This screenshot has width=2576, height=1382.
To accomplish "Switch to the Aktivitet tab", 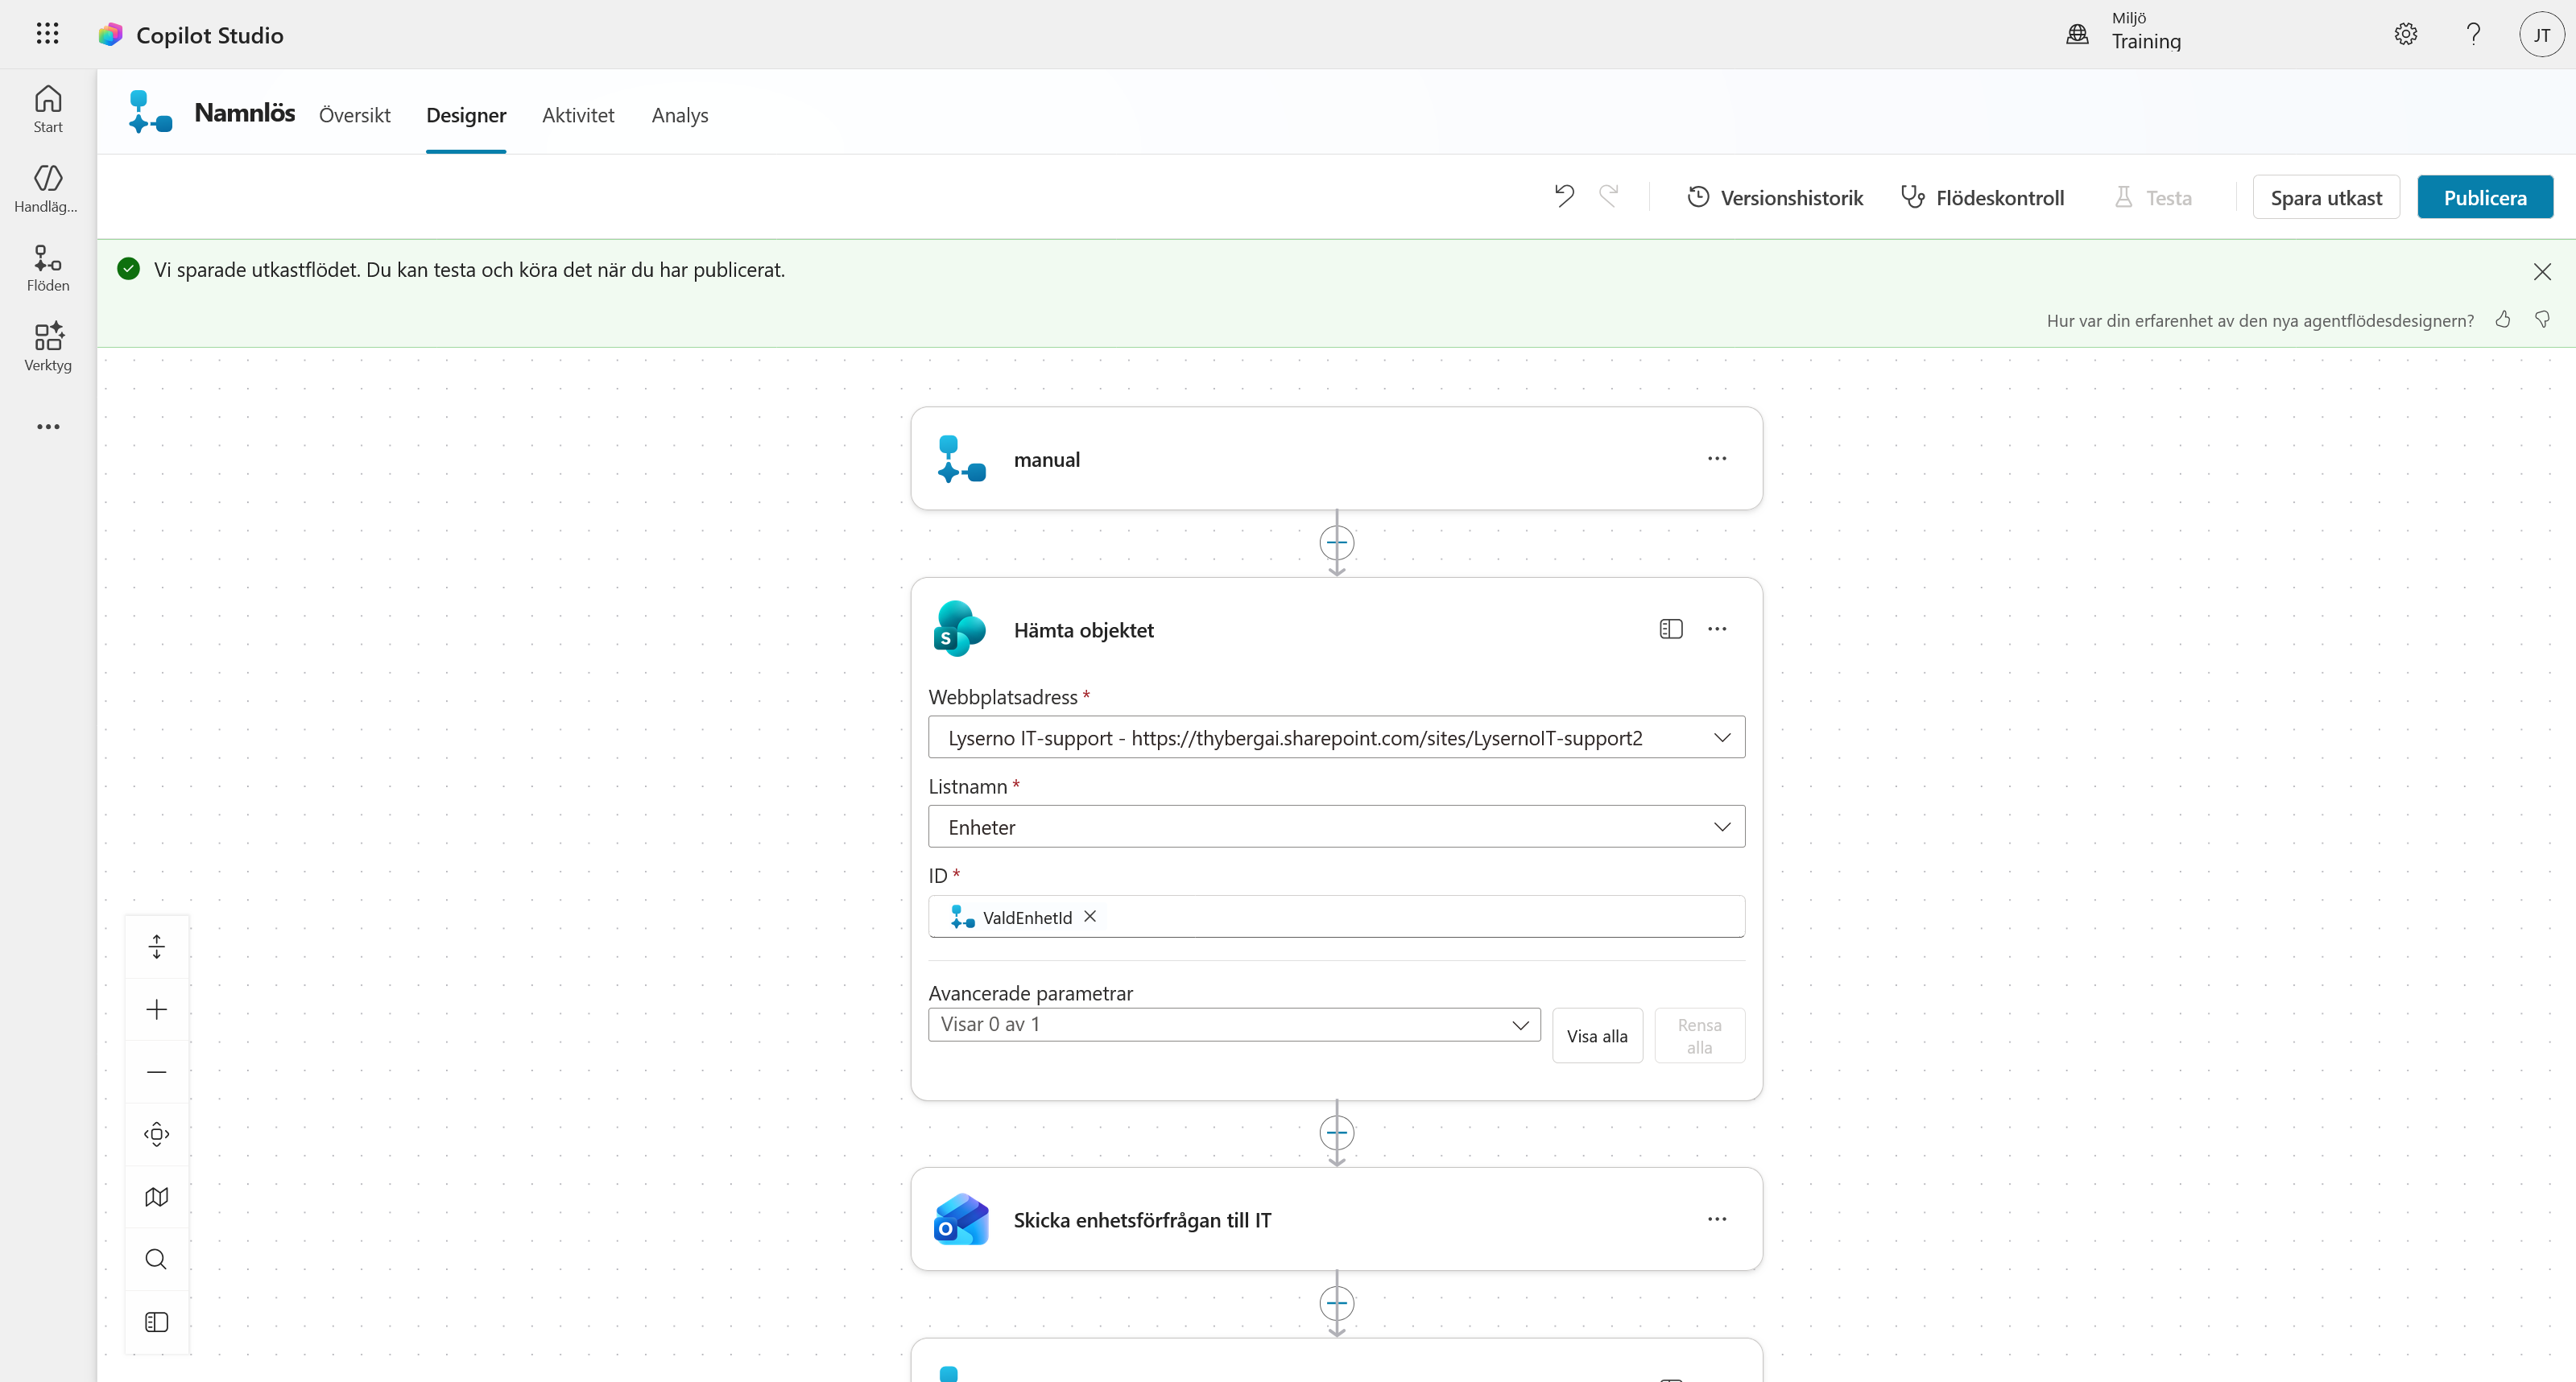I will click(578, 115).
